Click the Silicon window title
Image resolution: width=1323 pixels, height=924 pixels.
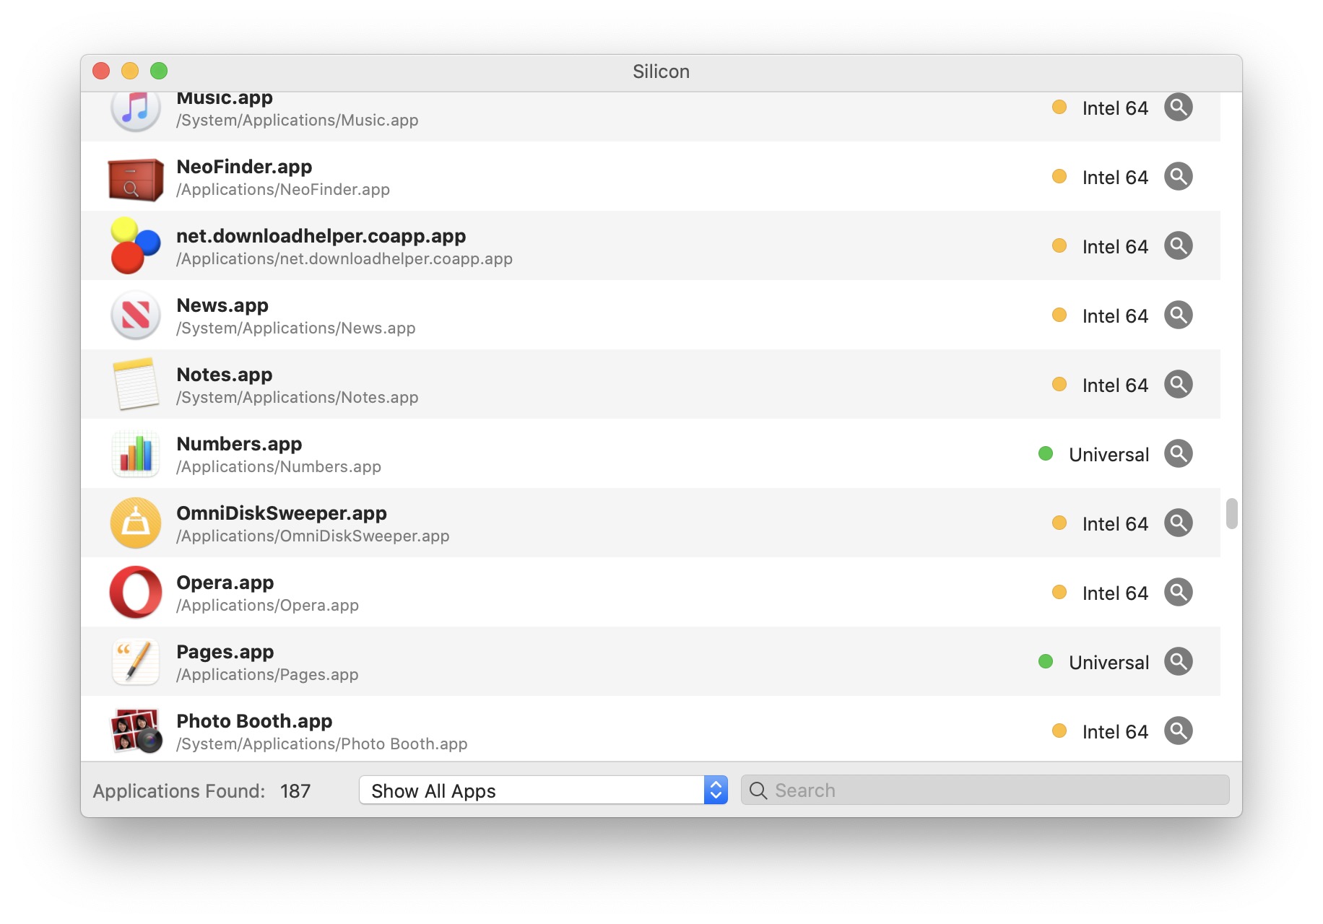tap(661, 71)
